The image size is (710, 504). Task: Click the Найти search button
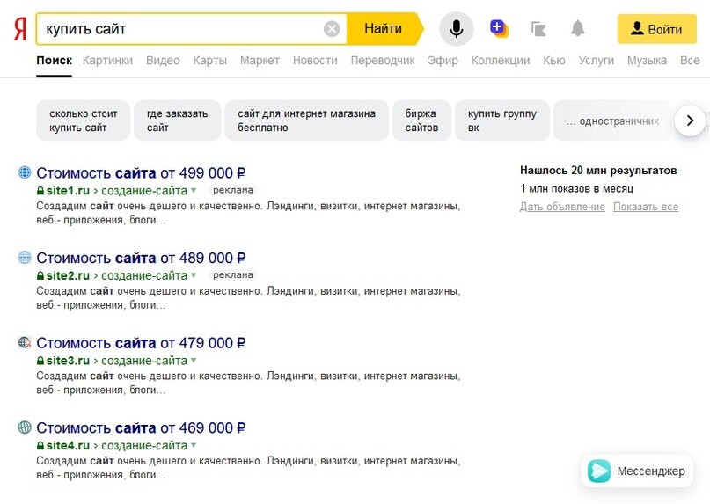[384, 28]
